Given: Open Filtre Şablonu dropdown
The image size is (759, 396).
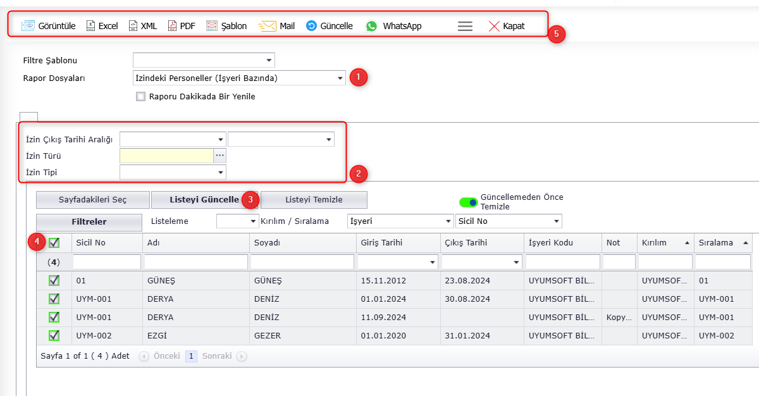Looking at the screenshot, I should 269,61.
